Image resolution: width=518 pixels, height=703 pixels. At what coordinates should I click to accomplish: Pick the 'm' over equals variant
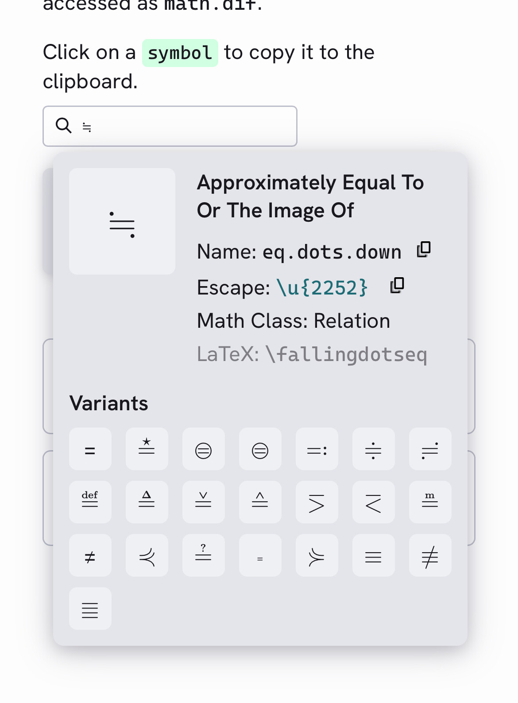[430, 502]
